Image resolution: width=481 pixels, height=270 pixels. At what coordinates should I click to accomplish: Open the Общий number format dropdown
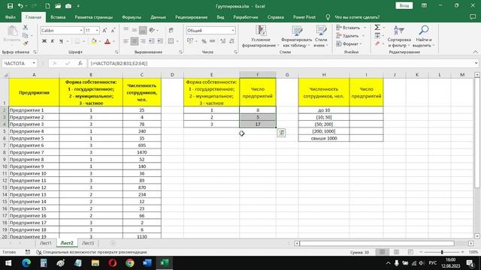233,30
